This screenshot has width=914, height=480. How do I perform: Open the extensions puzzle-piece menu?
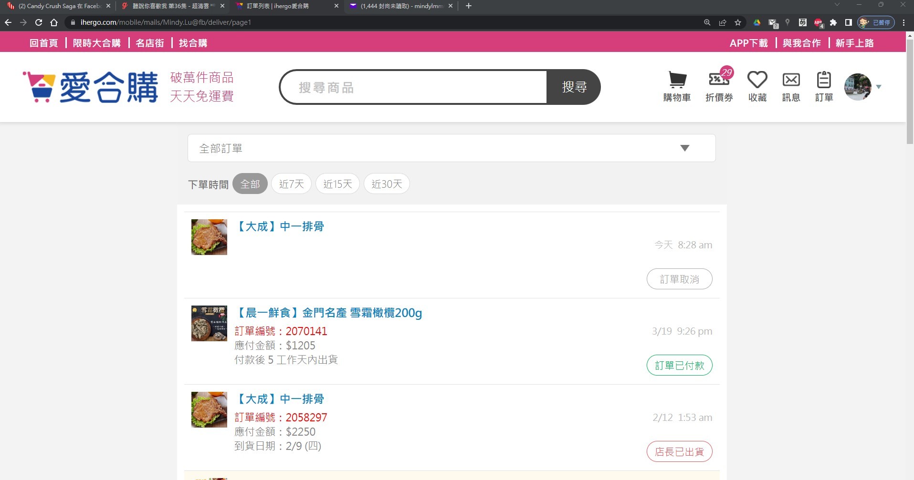(833, 22)
